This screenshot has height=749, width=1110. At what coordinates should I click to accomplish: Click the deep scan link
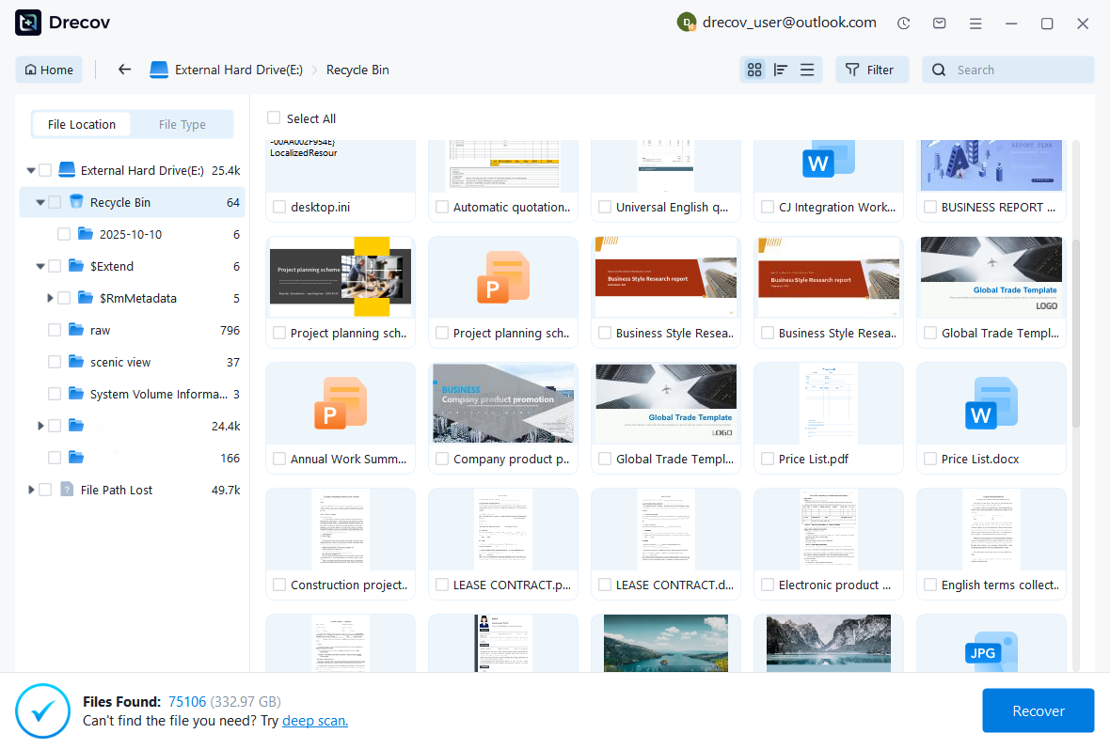pyautogui.click(x=315, y=721)
